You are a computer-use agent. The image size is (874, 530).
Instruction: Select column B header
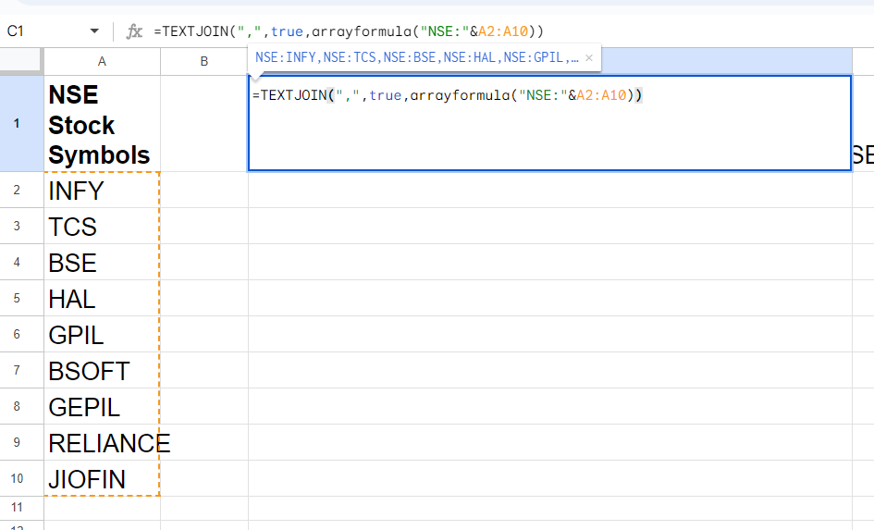point(204,61)
